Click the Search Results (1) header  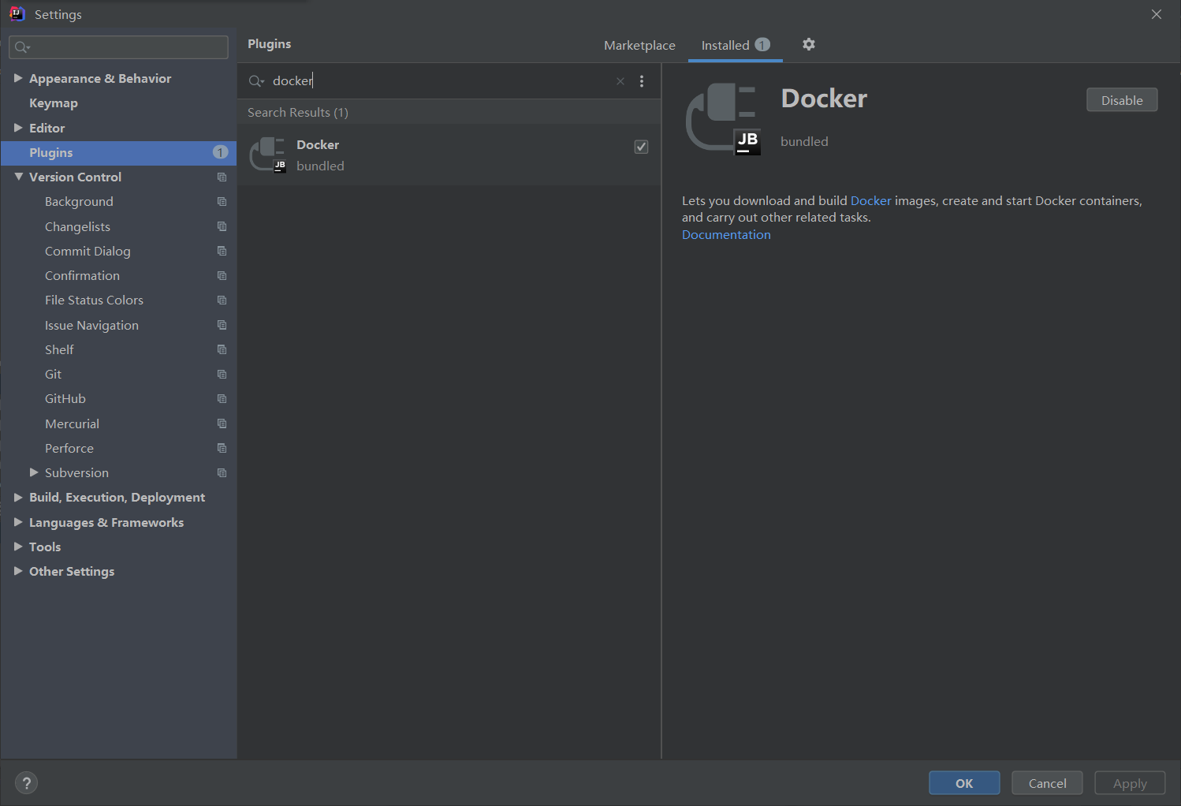298,113
